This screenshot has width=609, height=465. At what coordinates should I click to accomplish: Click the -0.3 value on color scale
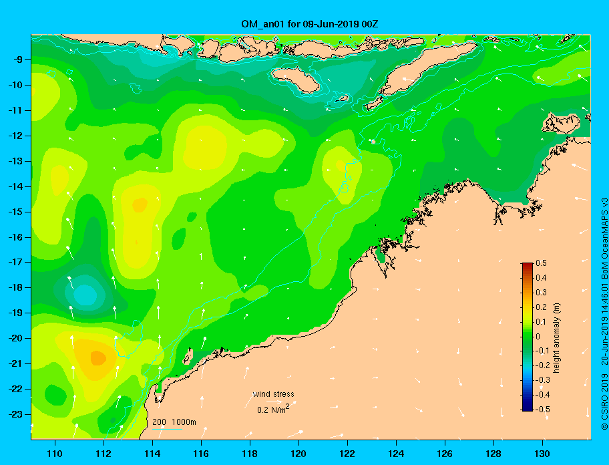[543, 380]
